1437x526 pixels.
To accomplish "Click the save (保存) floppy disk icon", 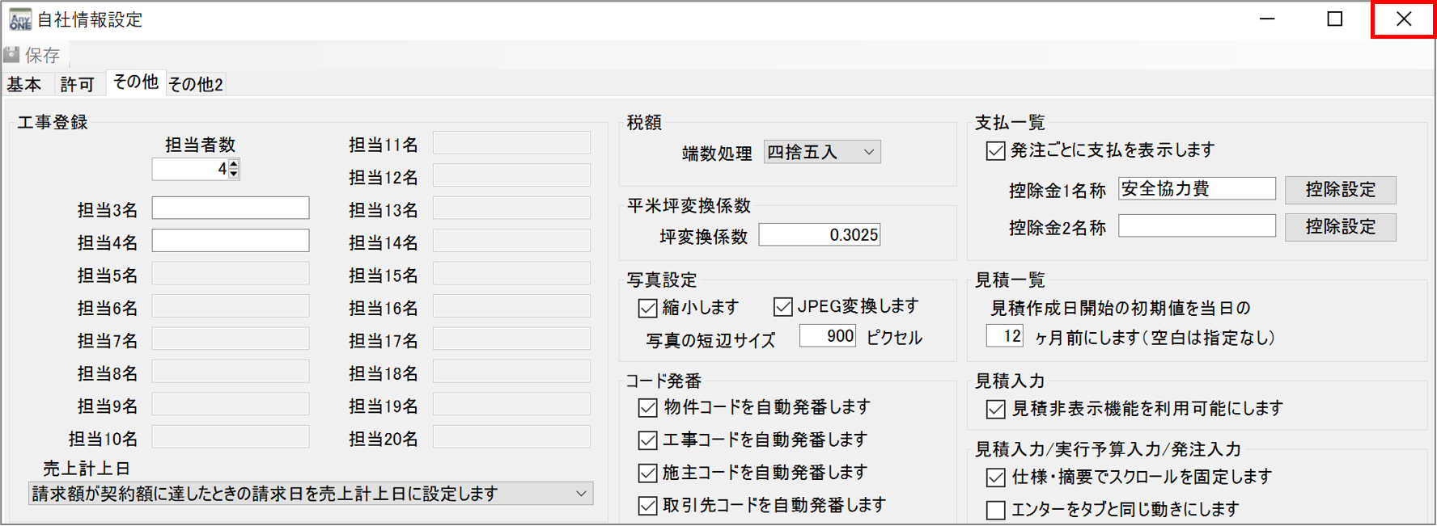I will (12, 55).
